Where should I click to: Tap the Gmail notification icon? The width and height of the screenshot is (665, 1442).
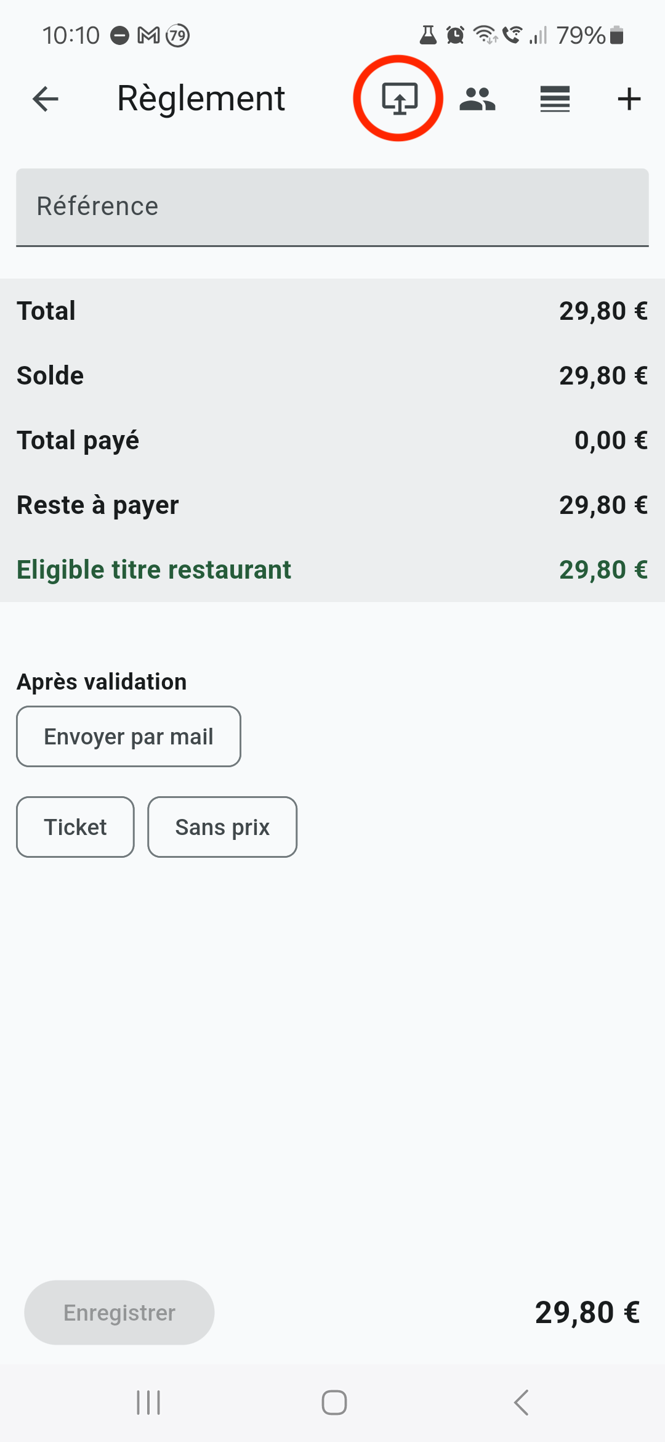pyautogui.click(x=148, y=36)
